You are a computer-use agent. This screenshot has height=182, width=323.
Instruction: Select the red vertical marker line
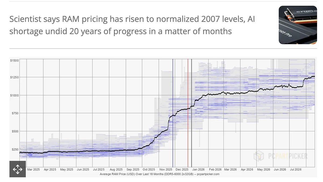(188, 113)
